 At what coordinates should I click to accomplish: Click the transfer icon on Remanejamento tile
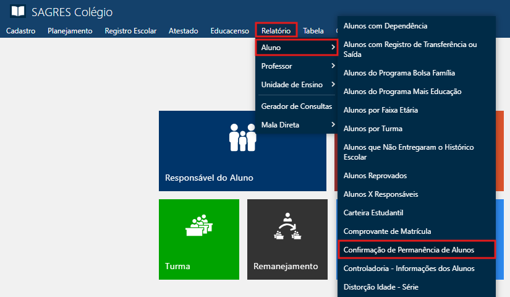coord(287,227)
